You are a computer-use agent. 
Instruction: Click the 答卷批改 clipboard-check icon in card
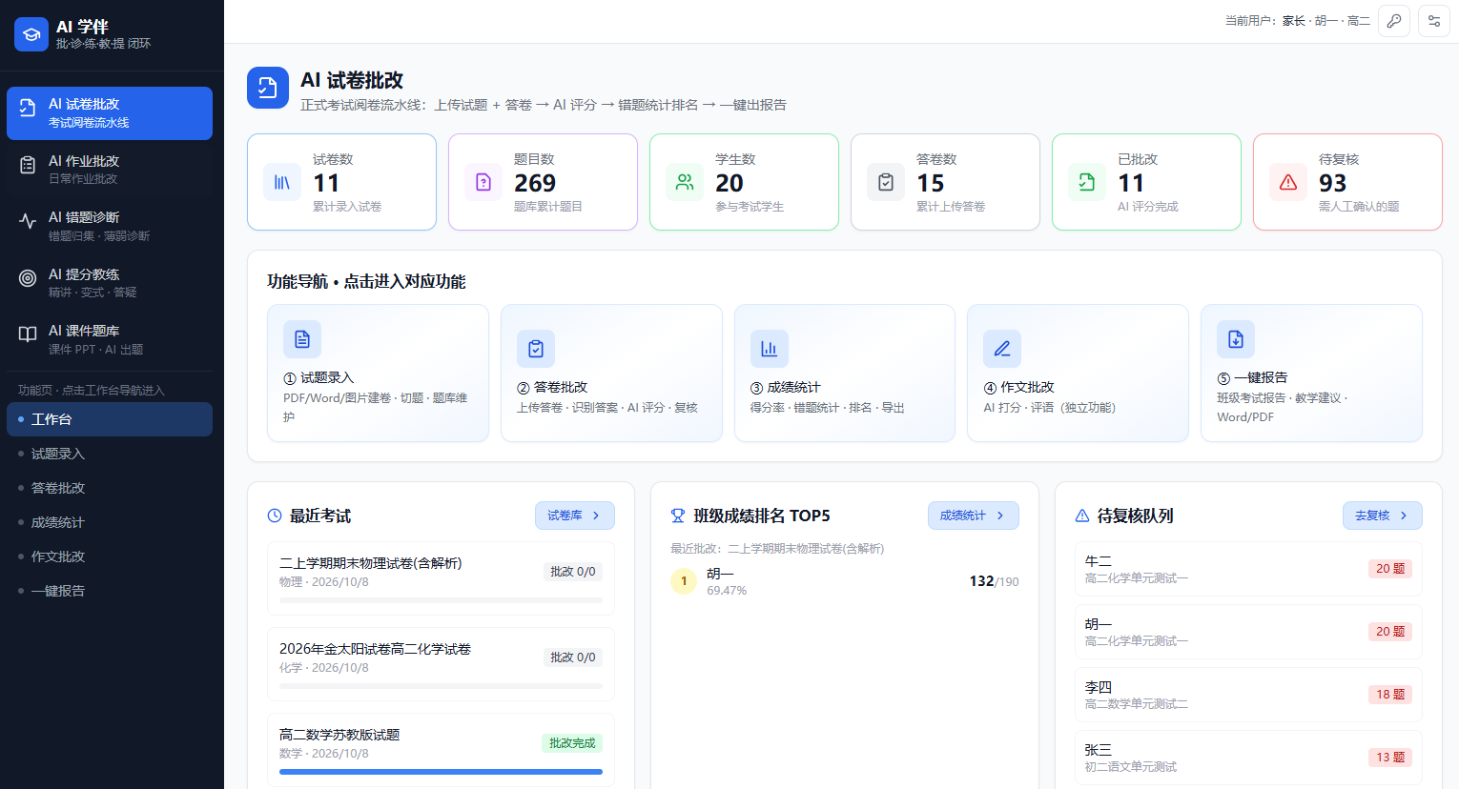(x=536, y=349)
